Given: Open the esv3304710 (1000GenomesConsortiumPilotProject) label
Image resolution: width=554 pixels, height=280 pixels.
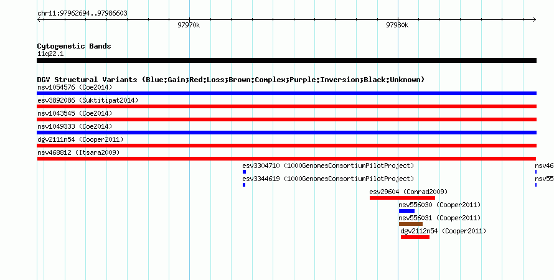Looking at the screenshot, I should 328,166.
